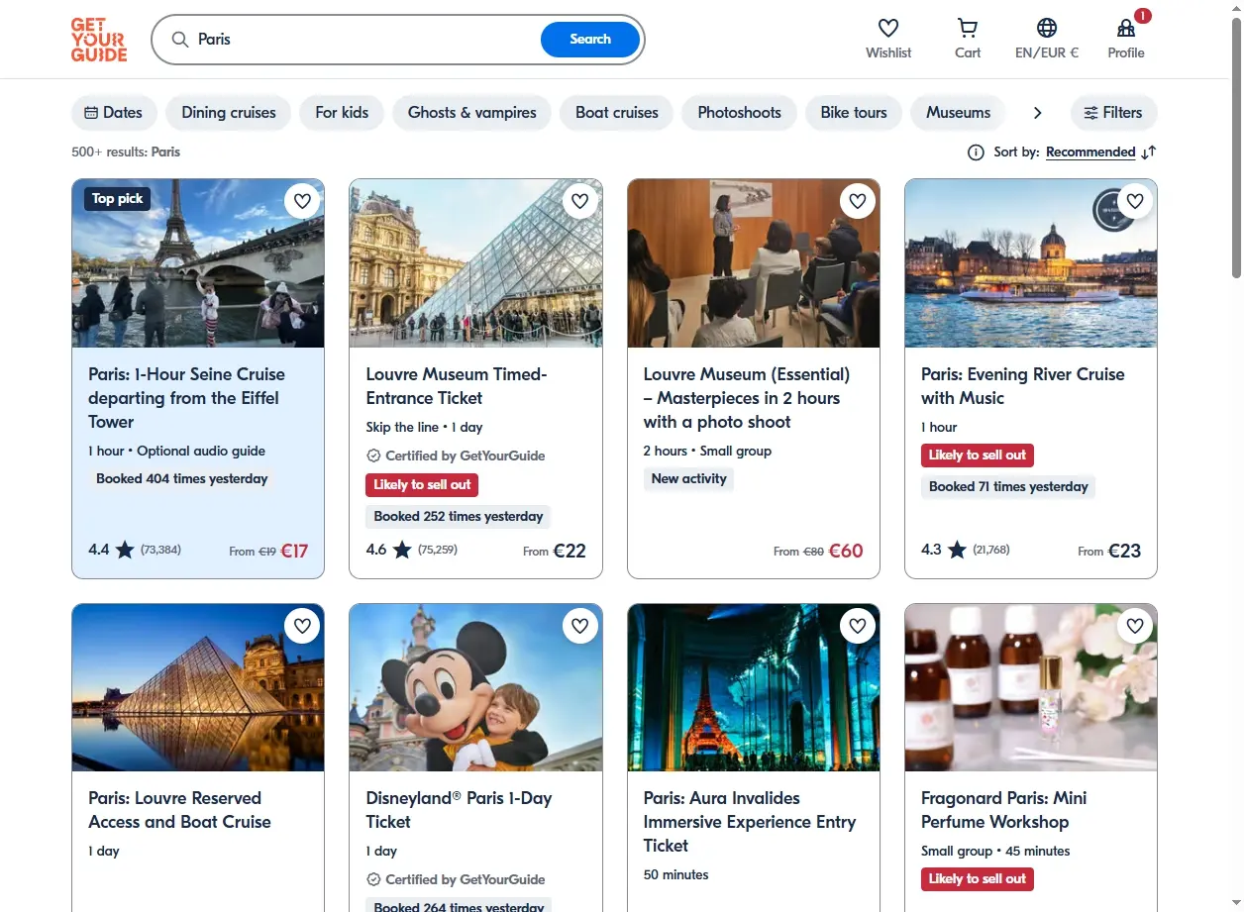Wishlist the Fragonard Mini Perfume Workshop card
This screenshot has height=912, width=1244.
[x=1135, y=626]
